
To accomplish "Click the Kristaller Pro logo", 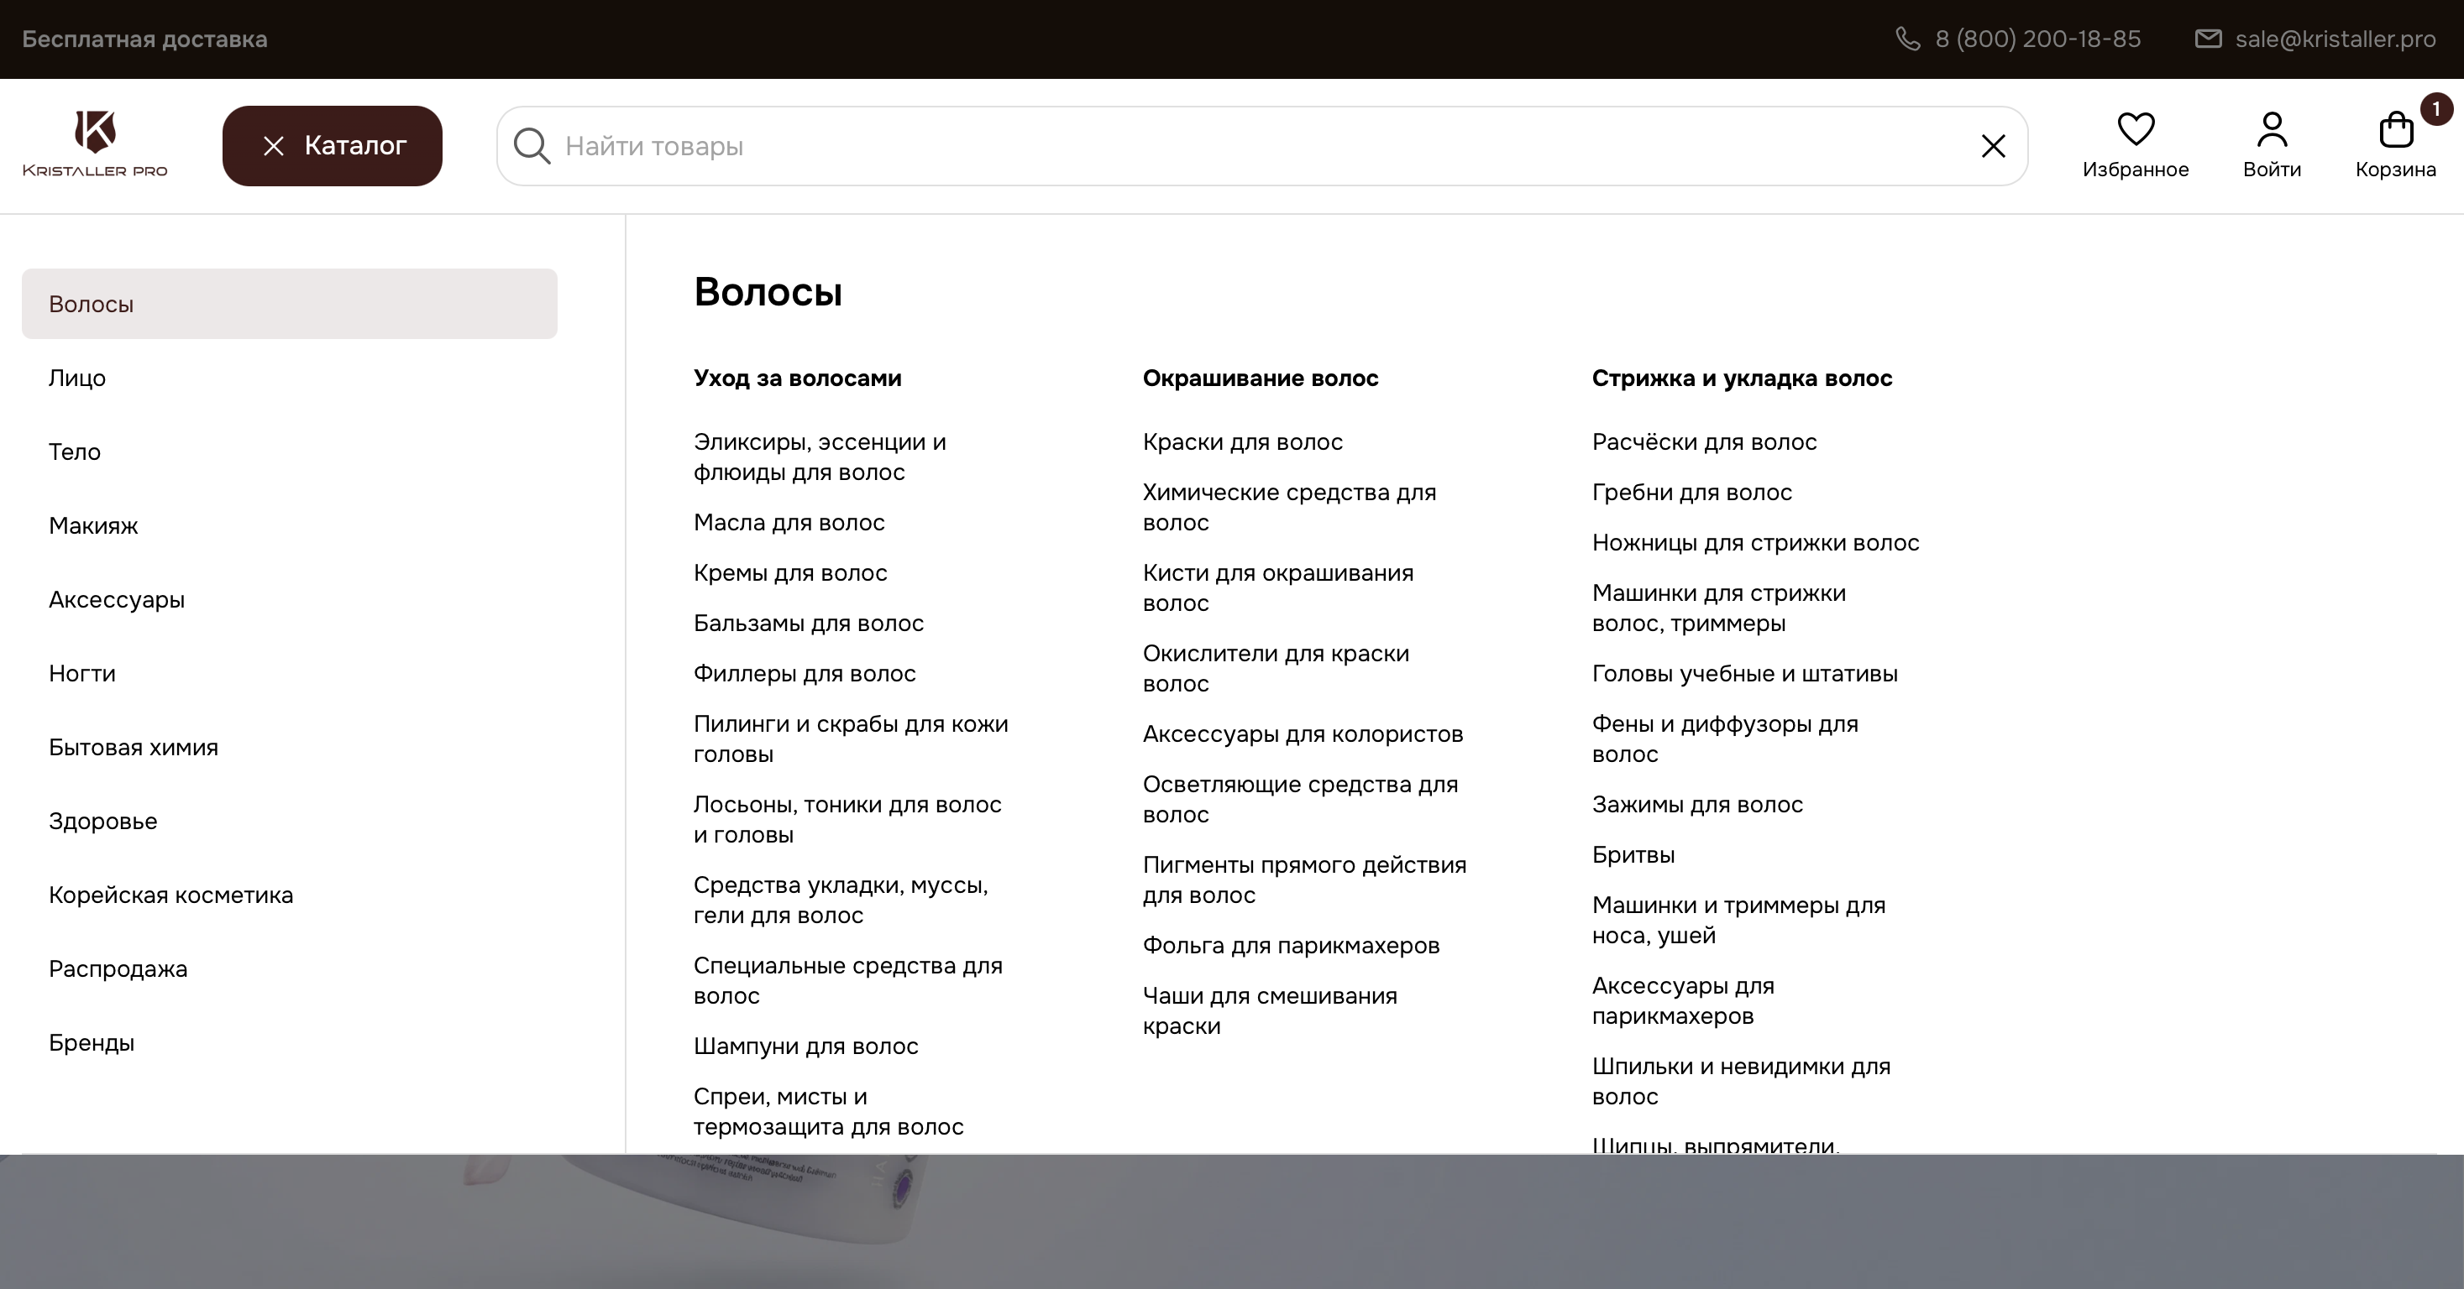I will pos(95,144).
